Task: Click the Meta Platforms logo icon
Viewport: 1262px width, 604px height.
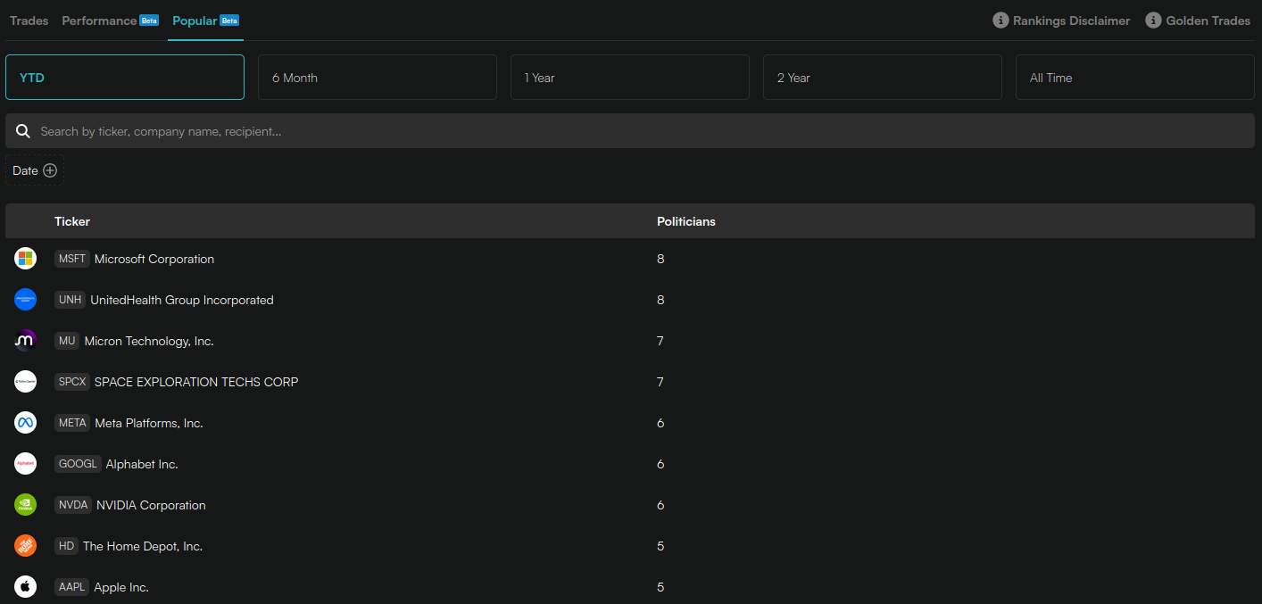Action: pos(26,423)
